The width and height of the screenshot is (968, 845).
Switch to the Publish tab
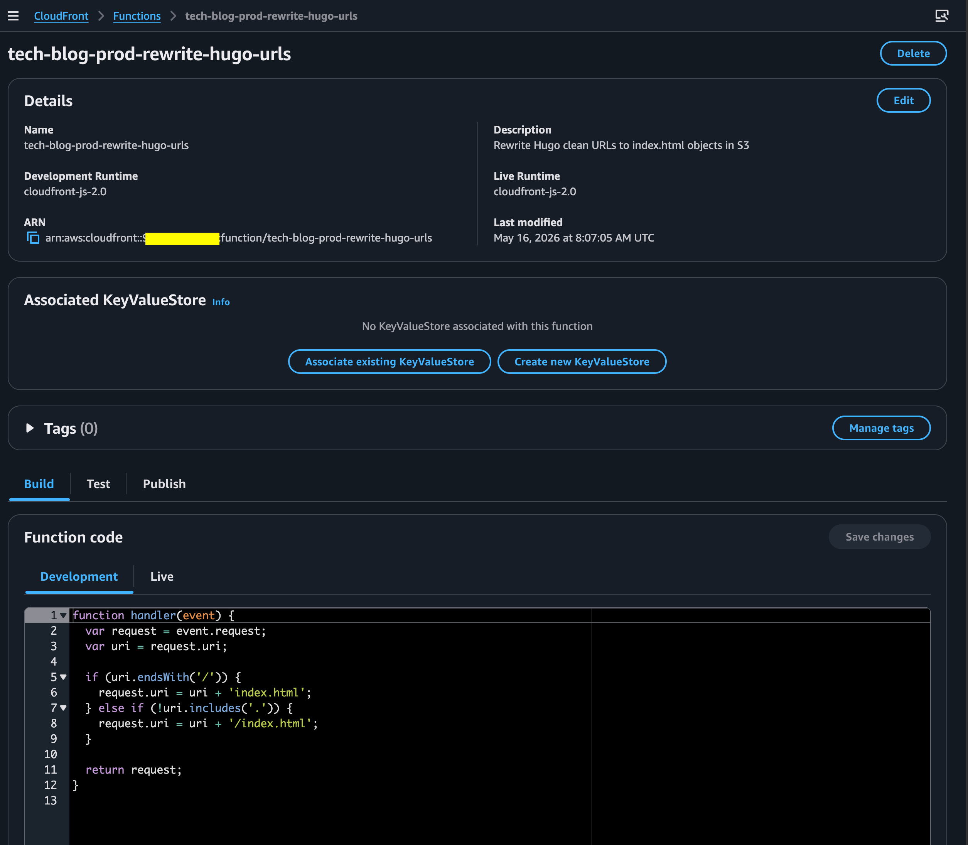pyautogui.click(x=164, y=484)
